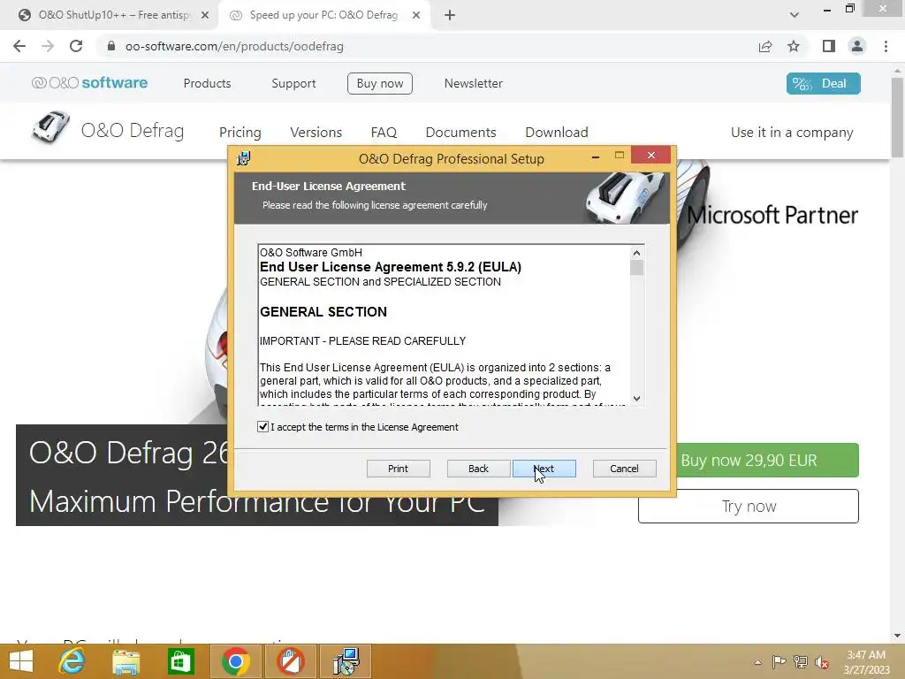Open the browser side panel icon
This screenshot has height=679, width=905.
[x=829, y=46]
